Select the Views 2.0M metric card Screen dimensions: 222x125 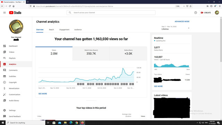click(x=54, y=53)
